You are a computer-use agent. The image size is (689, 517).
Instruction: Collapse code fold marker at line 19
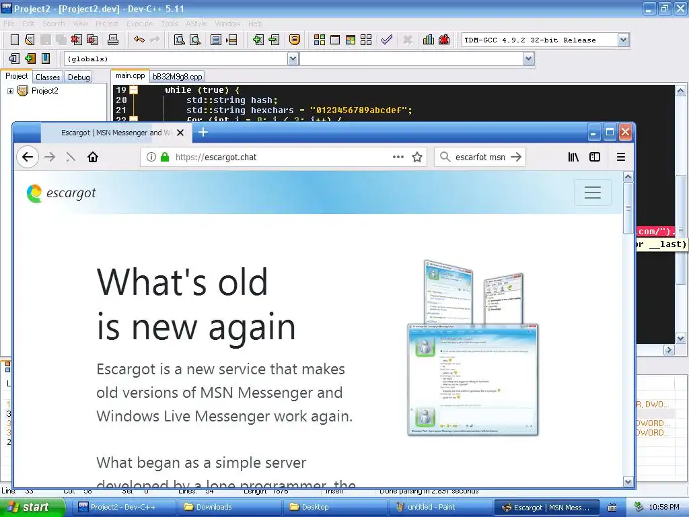point(134,90)
